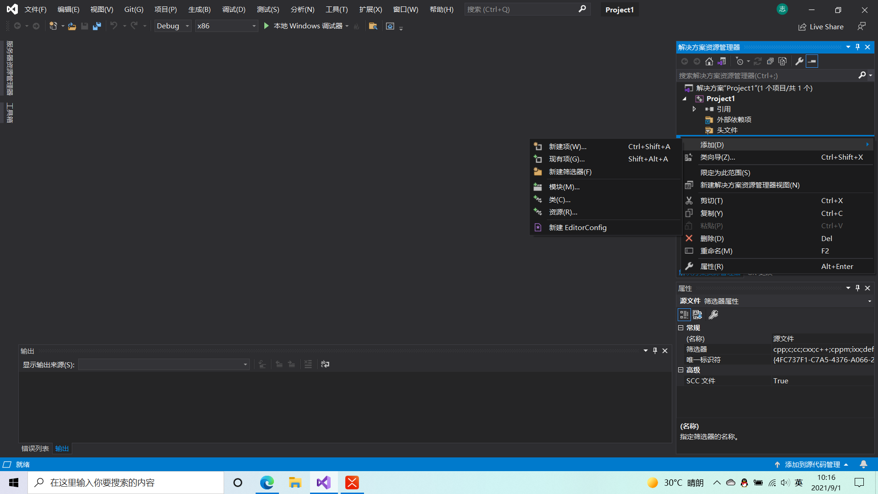Click the property pages wrench icon in Properties panel
The image size is (878, 494).
click(713, 315)
